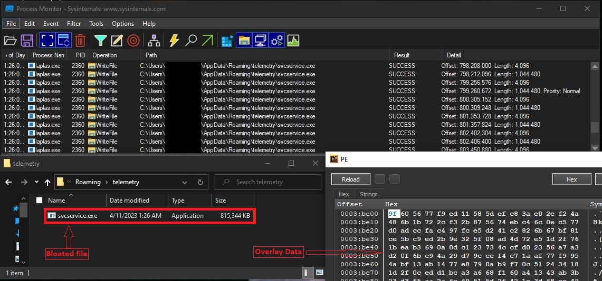
Task: Toggle profiling events graph icon
Action: click(x=293, y=41)
